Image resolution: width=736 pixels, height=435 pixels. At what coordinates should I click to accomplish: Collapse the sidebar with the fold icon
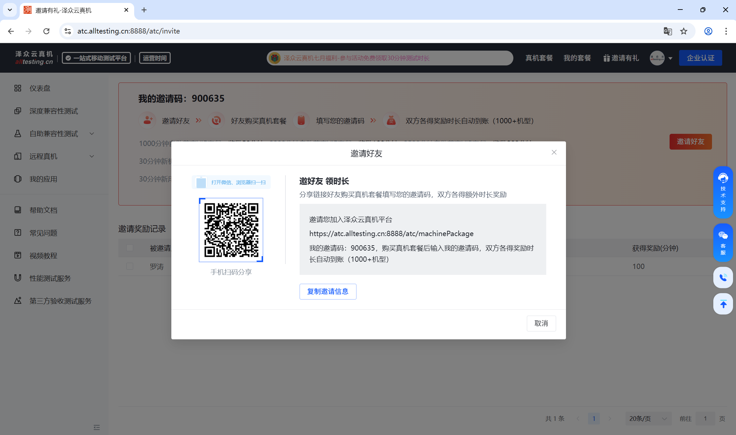(x=97, y=427)
